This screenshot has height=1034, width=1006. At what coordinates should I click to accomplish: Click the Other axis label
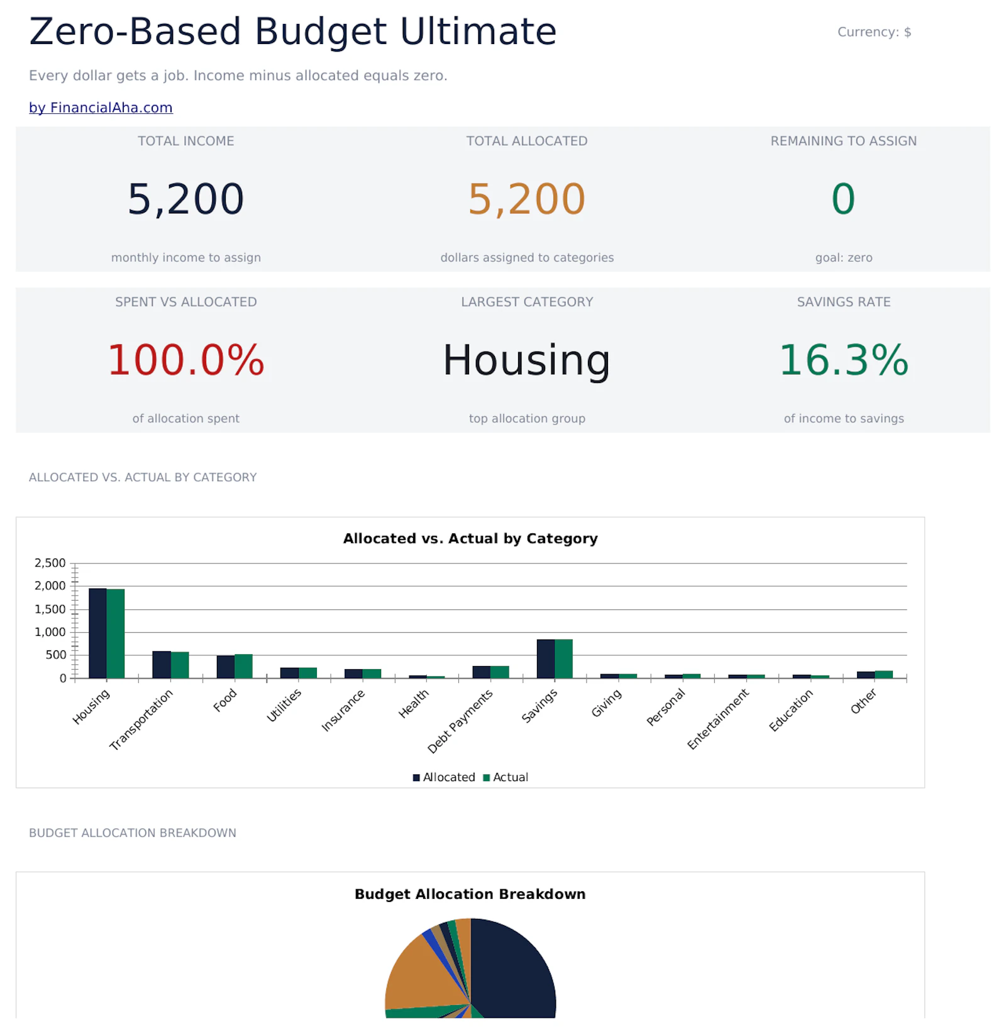click(864, 701)
